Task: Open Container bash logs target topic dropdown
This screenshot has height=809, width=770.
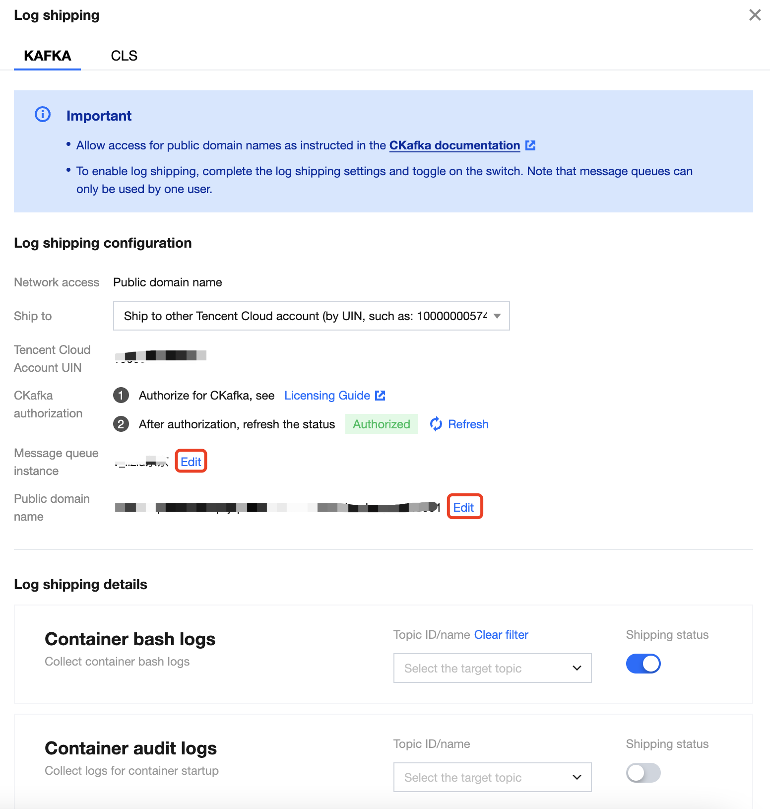Action: click(x=492, y=669)
